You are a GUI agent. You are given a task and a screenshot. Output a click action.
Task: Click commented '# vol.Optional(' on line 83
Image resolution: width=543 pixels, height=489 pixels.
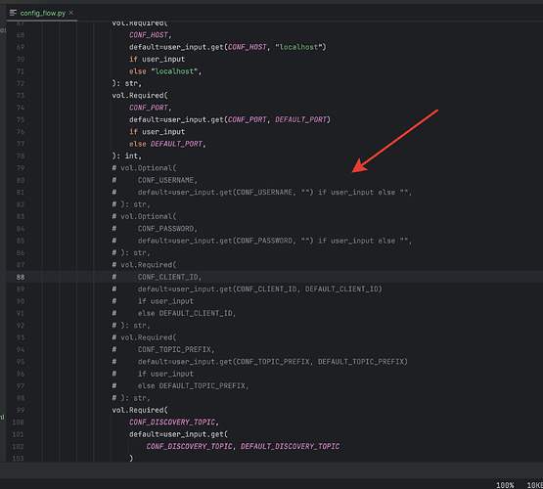pyautogui.click(x=144, y=217)
